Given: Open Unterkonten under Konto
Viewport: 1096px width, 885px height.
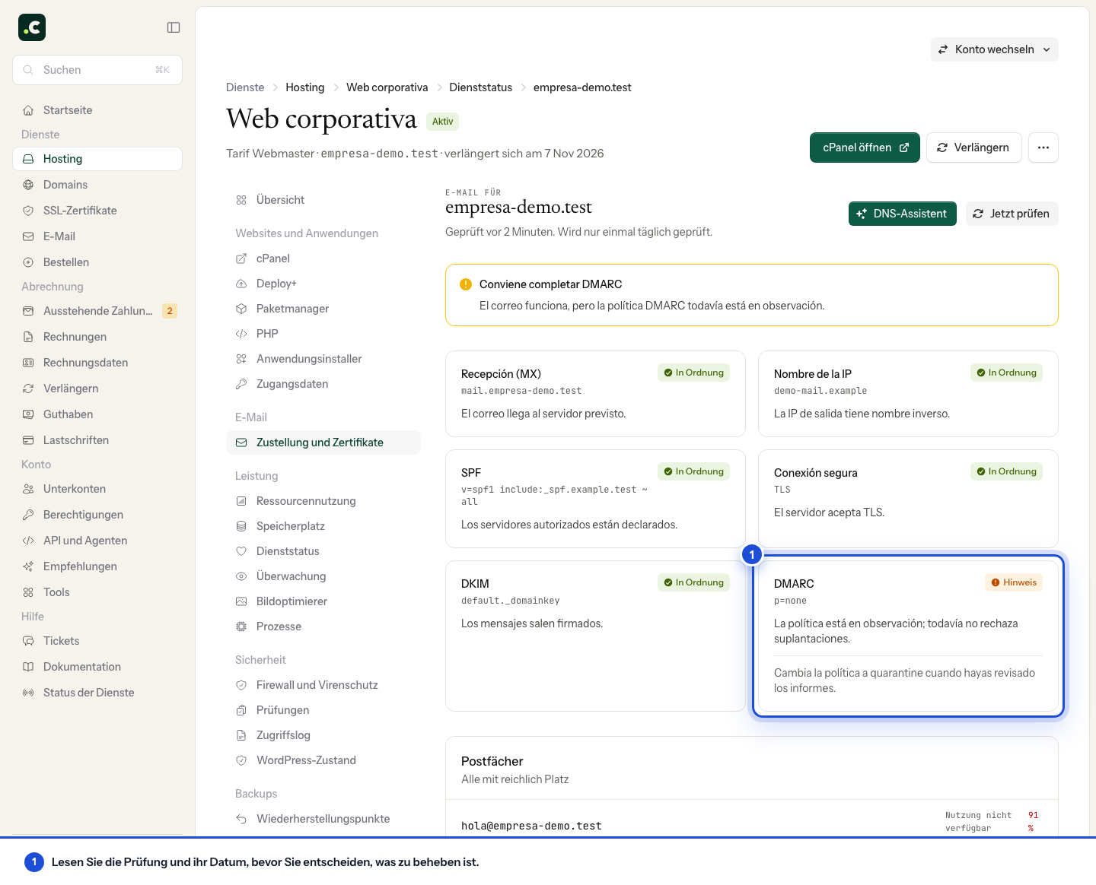Looking at the screenshot, I should (x=97, y=489).
